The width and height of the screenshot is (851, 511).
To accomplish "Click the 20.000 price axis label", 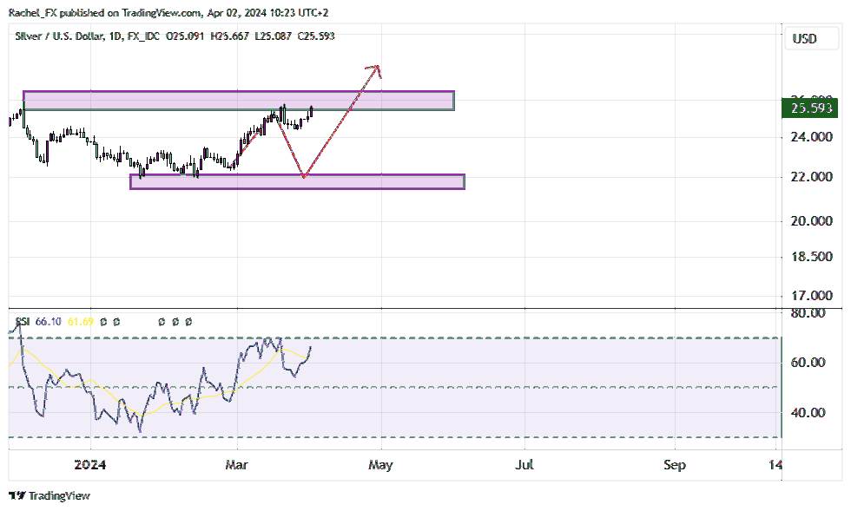I will (x=811, y=220).
